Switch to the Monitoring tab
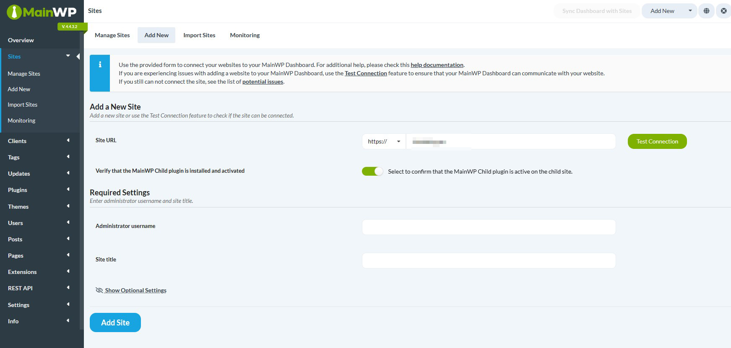 pos(245,35)
